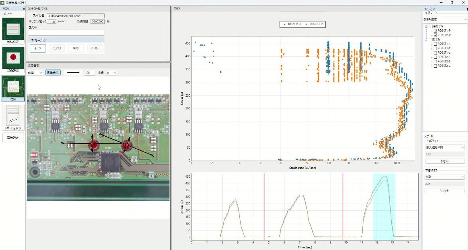Uncheck the ROZET2-P checkbox
The width and height of the screenshot is (468, 250).
435,35
